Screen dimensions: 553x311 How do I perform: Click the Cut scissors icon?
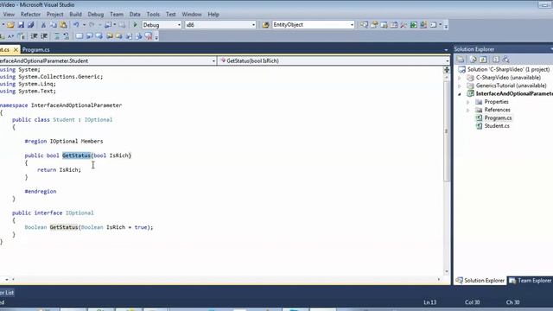(43, 25)
